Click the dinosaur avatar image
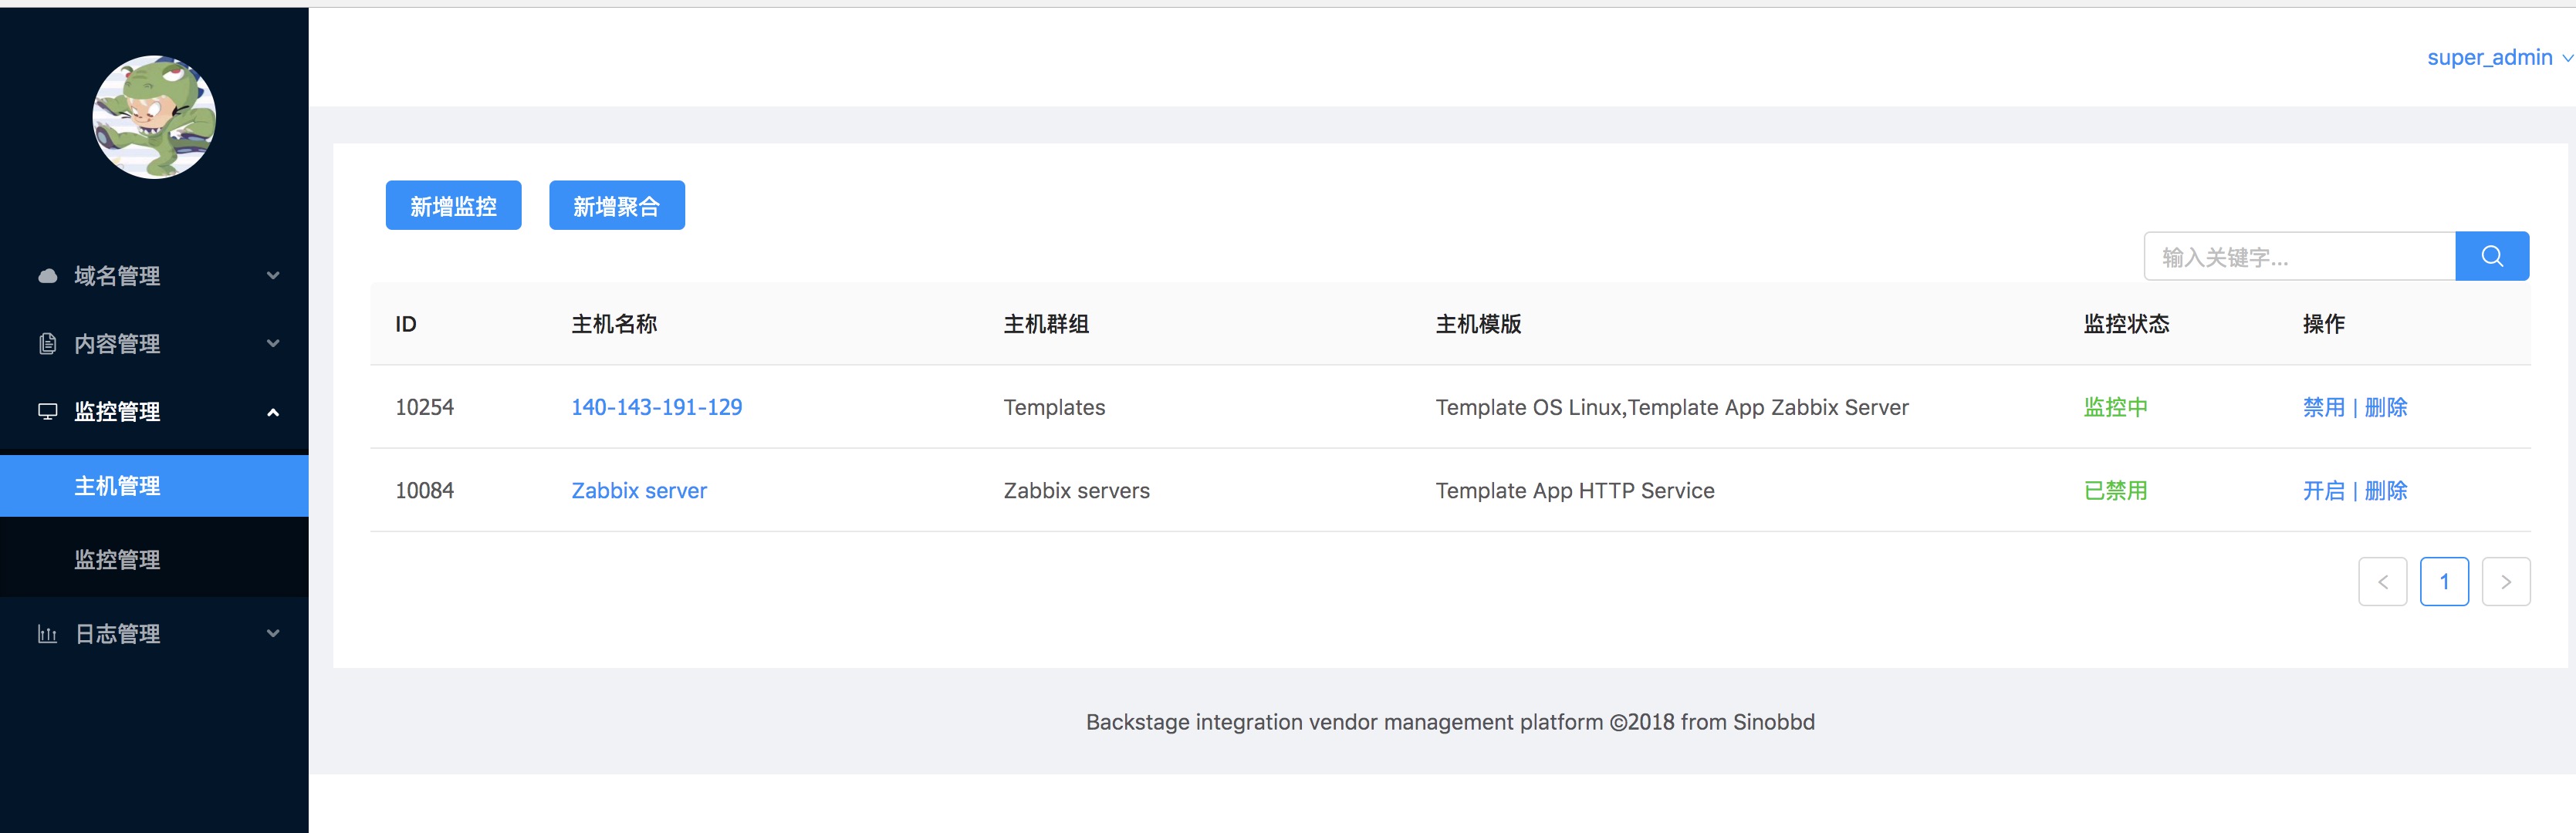2576x833 pixels. click(x=154, y=117)
